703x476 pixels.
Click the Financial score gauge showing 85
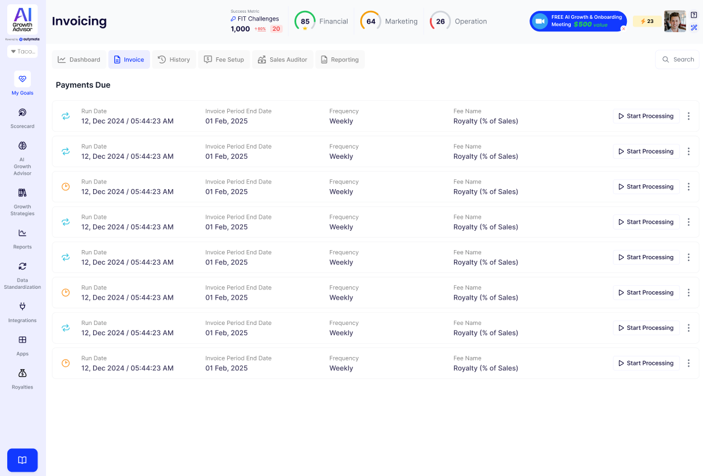pyautogui.click(x=305, y=21)
